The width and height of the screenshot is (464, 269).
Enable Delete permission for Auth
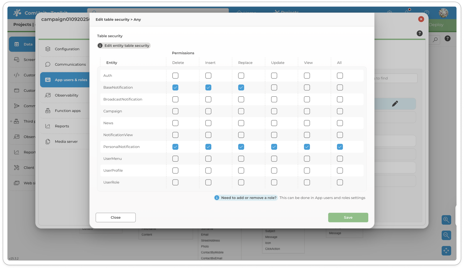tap(175, 76)
